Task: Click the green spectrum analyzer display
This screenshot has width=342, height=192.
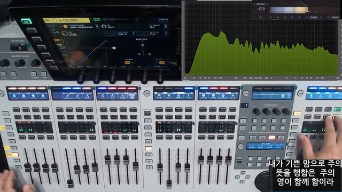Action: [261, 53]
